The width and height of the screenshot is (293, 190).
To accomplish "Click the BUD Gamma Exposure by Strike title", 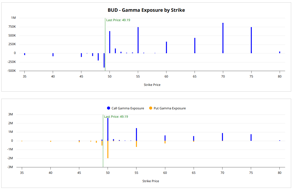I will click(x=146, y=10).
